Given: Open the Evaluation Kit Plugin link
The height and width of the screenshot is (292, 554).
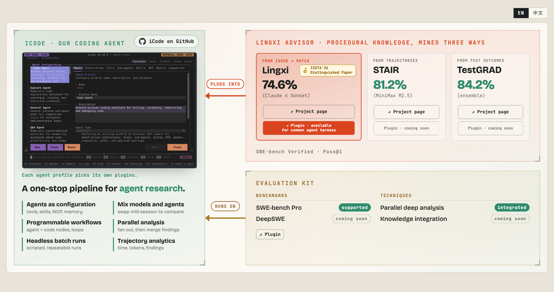Looking at the screenshot, I should click(x=270, y=234).
